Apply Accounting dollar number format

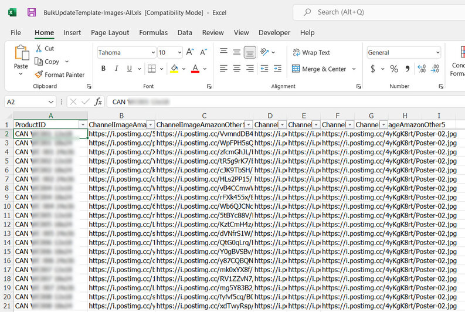click(373, 69)
